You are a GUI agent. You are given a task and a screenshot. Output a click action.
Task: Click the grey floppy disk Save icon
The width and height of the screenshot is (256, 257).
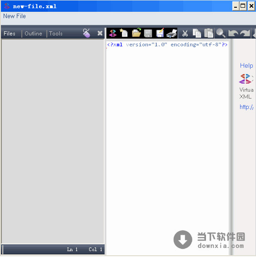pyautogui.click(x=148, y=33)
